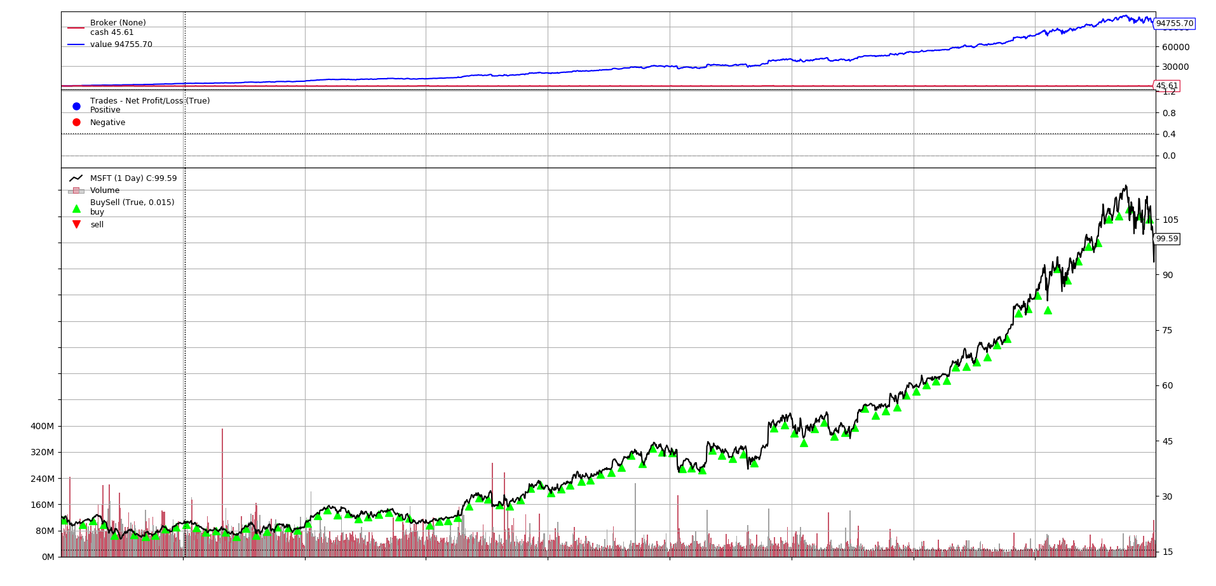Click the 0.4 tick on trades axis

[x=1169, y=134]
